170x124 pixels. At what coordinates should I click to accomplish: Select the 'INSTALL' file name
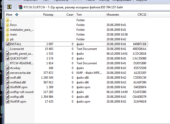pyautogui.click(x=16, y=44)
